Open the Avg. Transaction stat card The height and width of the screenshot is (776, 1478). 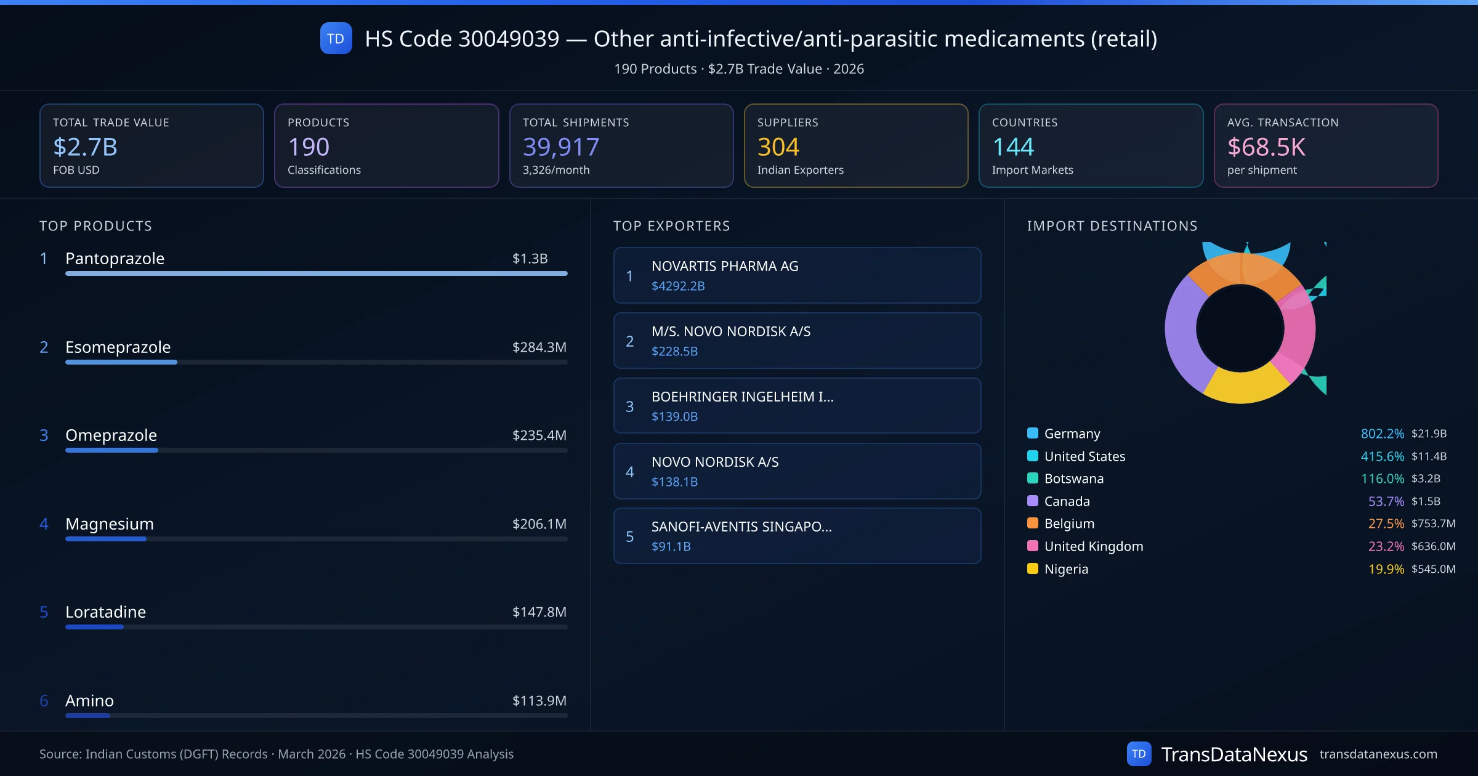[1325, 145]
